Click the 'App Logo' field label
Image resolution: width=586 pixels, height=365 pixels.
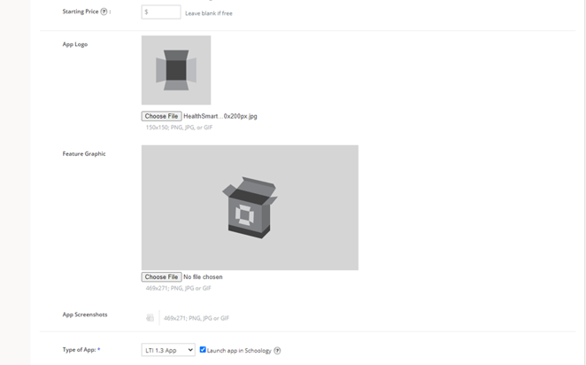coord(75,44)
